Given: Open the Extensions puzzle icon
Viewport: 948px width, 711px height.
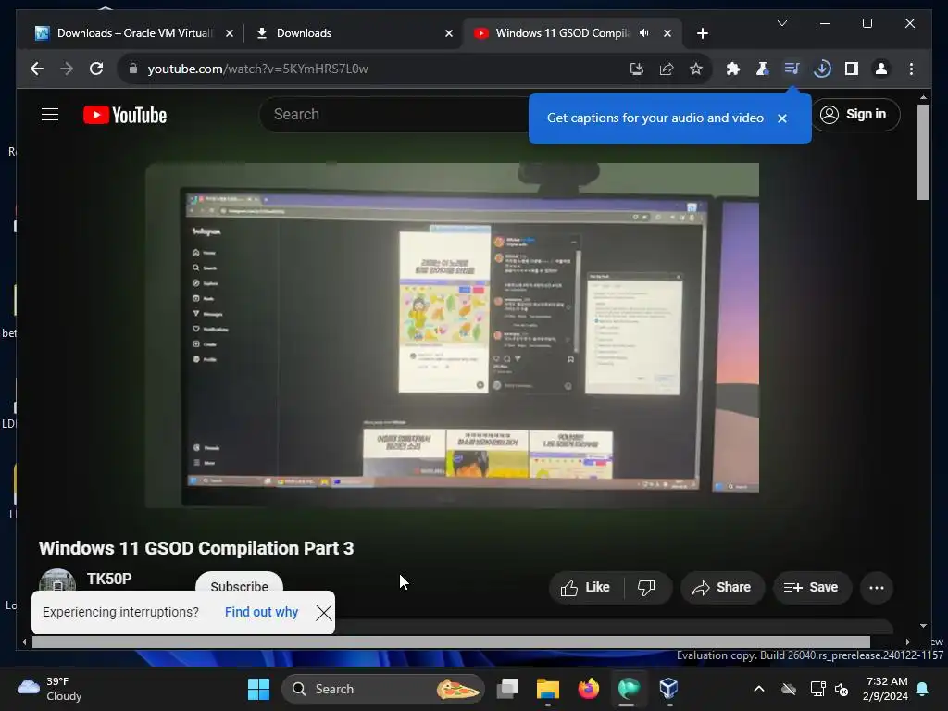Looking at the screenshot, I should click(733, 69).
